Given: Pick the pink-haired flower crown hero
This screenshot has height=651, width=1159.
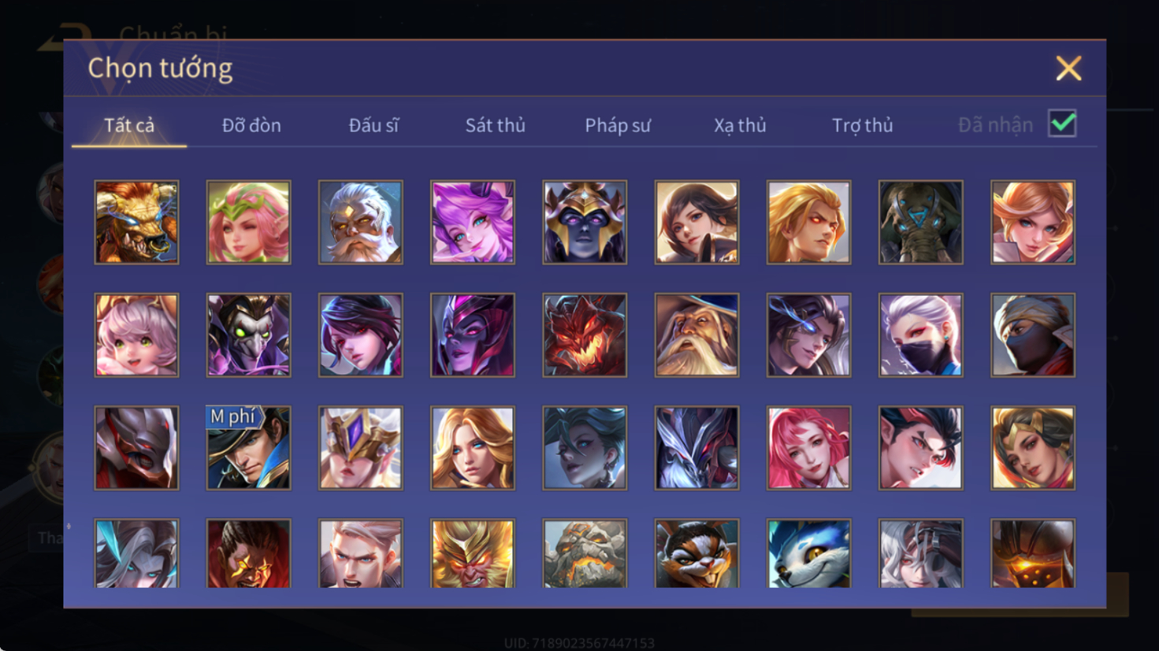Looking at the screenshot, I should [248, 222].
